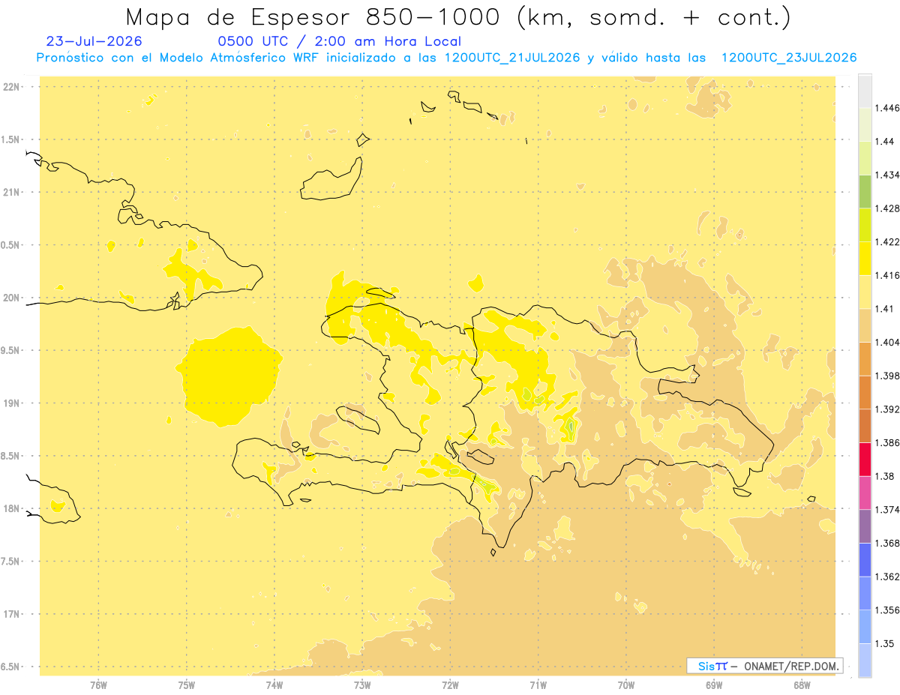Image resolution: width=900 pixels, height=695 pixels.
Task: Click the '22N' latitude label
Action: 11,87
